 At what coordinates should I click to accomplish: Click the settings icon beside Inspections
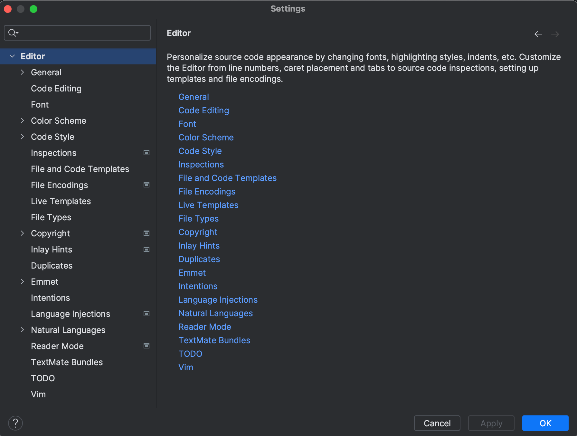point(147,153)
